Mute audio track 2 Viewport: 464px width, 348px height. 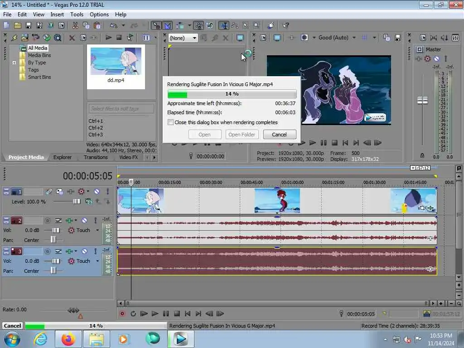[x=84, y=221]
